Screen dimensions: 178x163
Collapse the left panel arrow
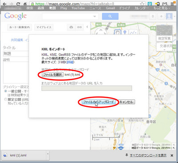click(87, 27)
